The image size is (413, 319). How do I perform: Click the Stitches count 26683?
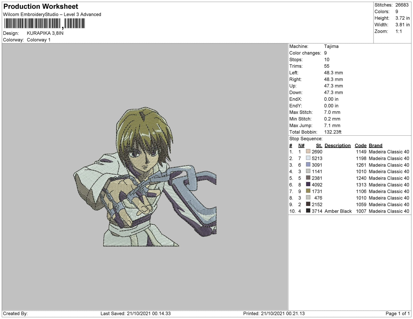pyautogui.click(x=402, y=5)
